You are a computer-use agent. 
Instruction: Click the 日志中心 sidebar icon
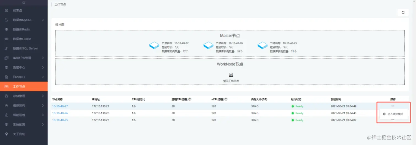(7, 77)
